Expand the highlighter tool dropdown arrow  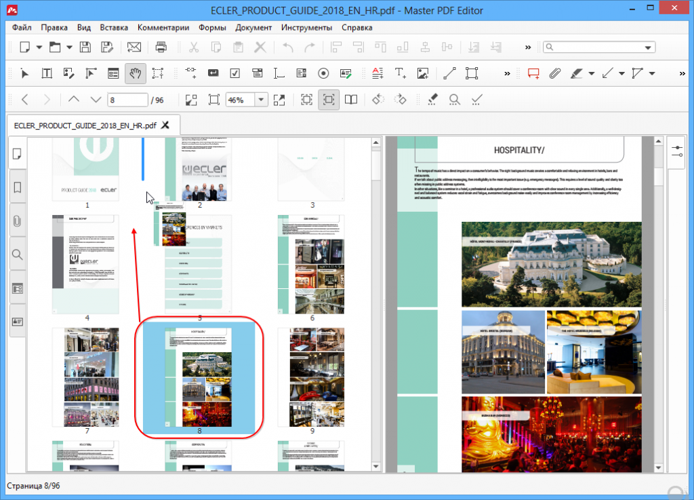592,73
